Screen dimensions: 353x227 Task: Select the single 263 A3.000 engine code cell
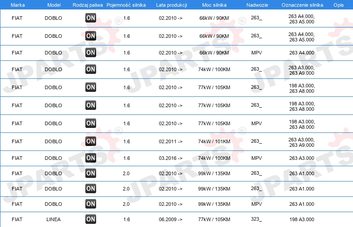pos(302,158)
